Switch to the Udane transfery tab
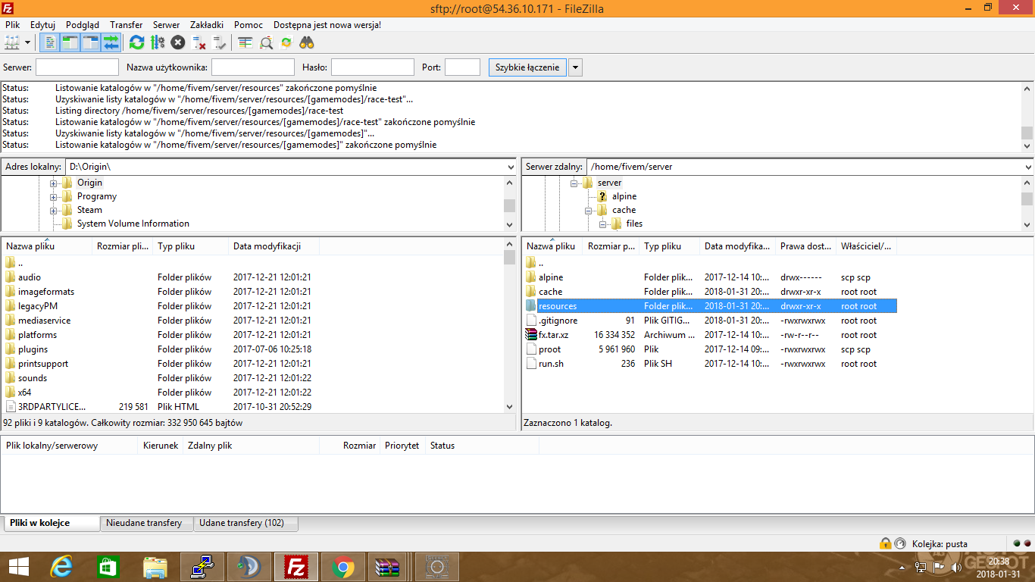1035x582 pixels. tap(241, 523)
